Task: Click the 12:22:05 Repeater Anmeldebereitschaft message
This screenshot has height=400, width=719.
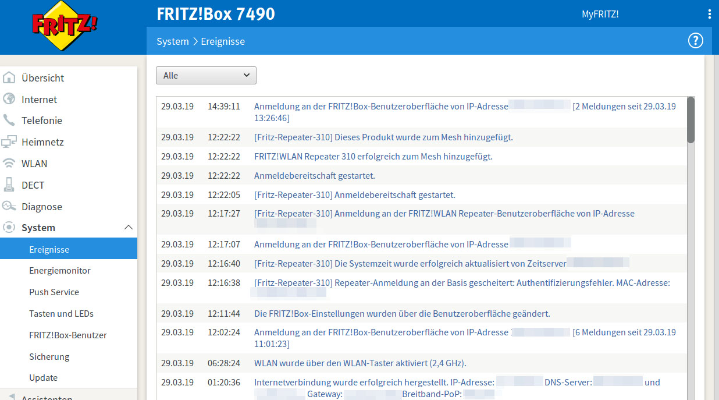Action: coord(355,195)
